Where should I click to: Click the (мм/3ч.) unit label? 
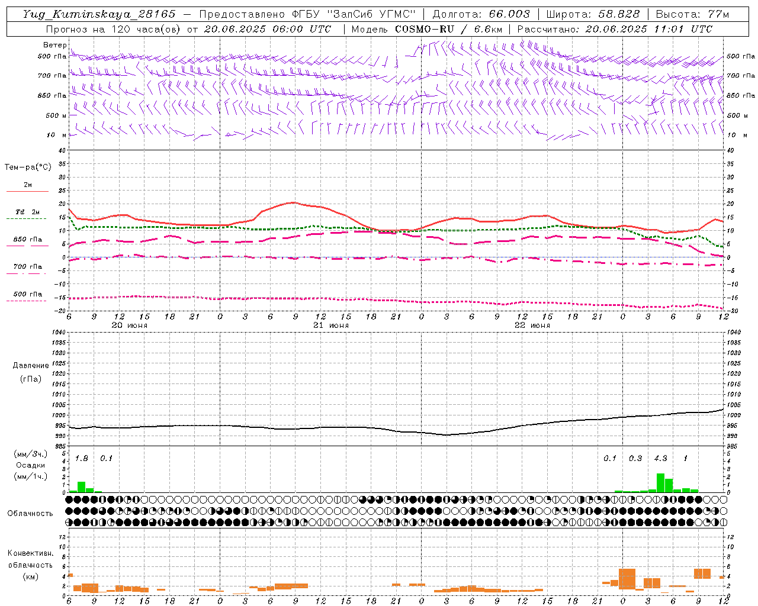click(x=30, y=454)
